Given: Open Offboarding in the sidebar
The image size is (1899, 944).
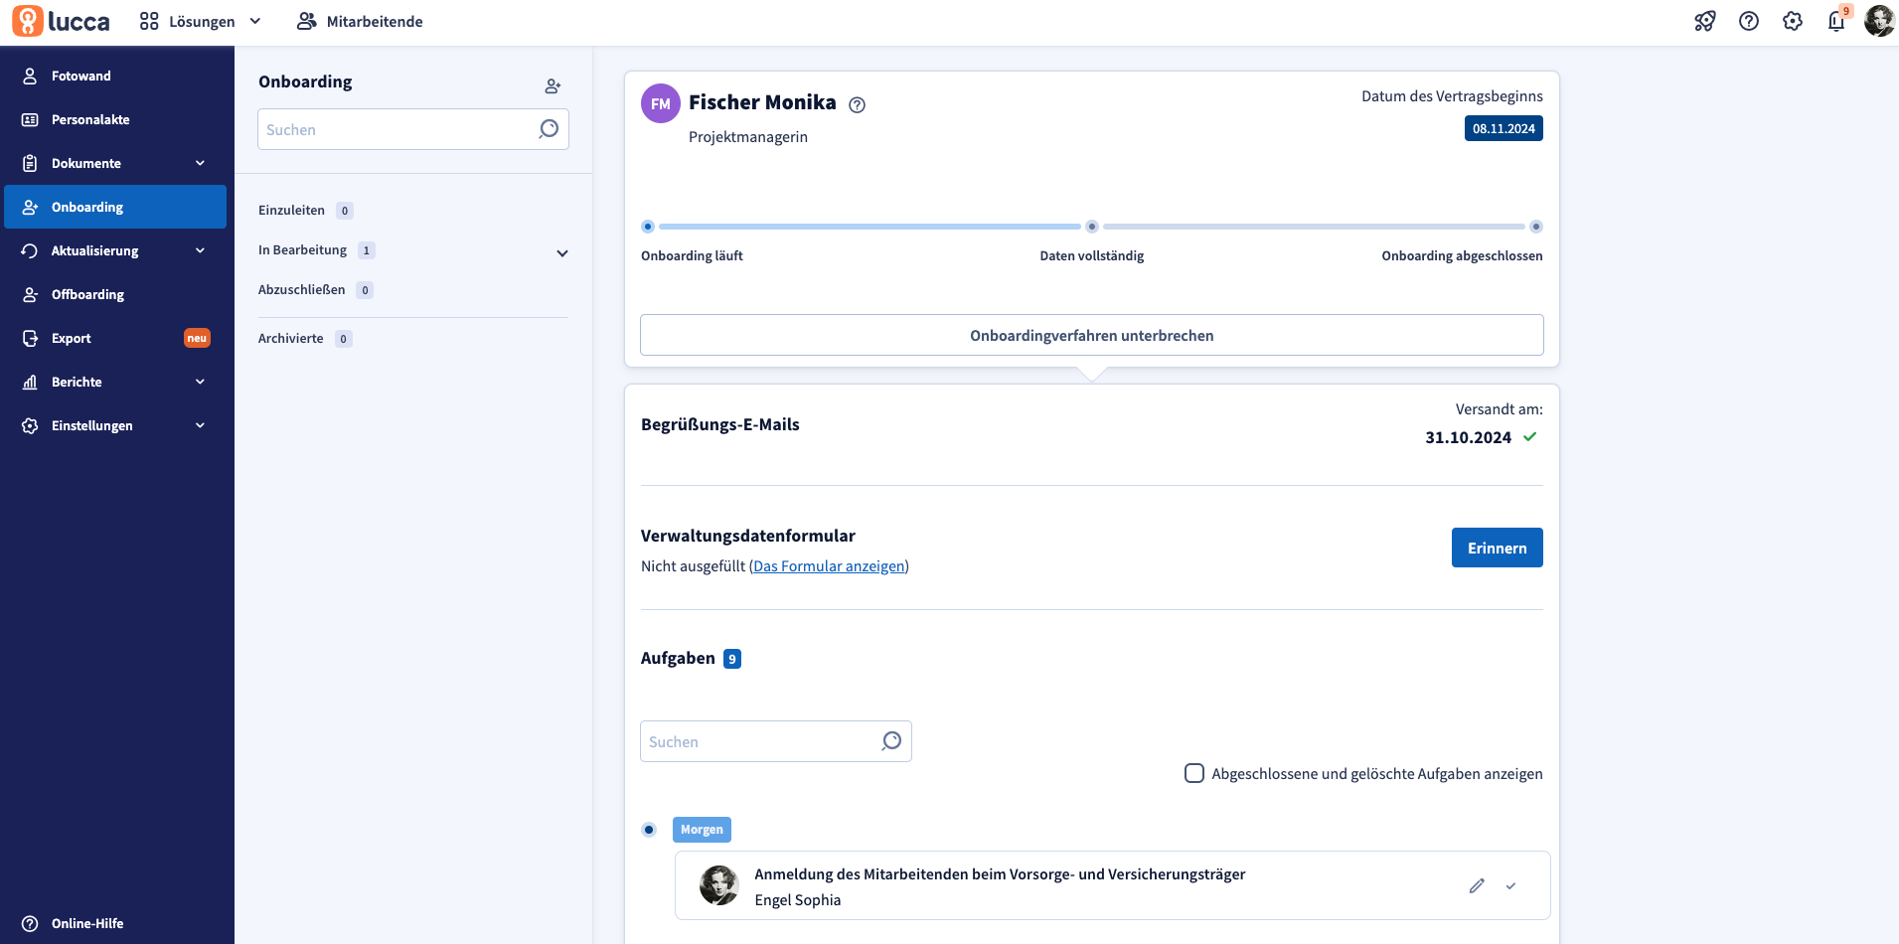Looking at the screenshot, I should 87,294.
